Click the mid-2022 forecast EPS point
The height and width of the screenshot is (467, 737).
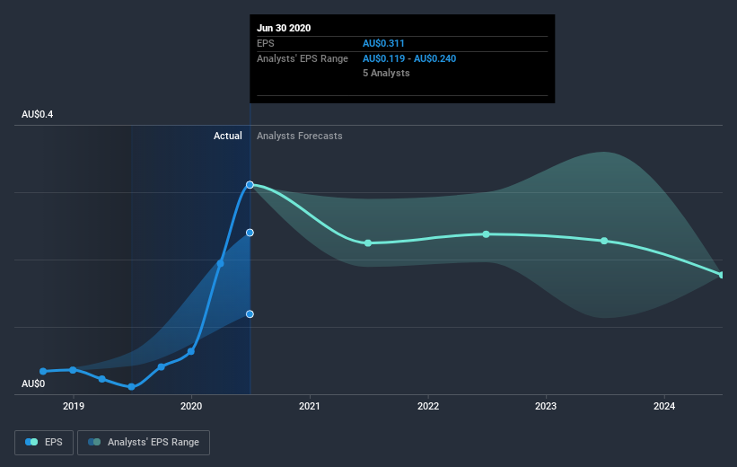(x=486, y=234)
